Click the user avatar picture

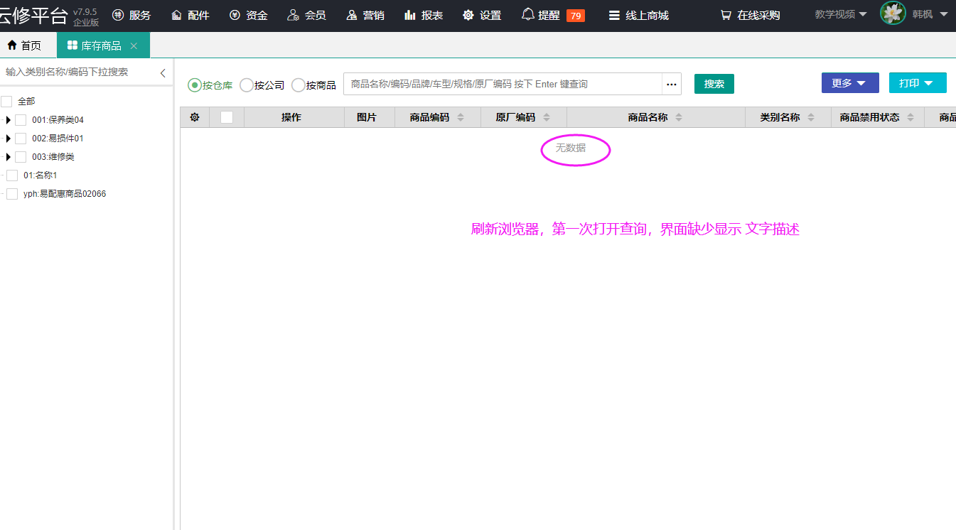click(x=892, y=13)
